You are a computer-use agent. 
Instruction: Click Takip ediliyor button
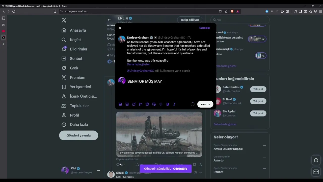pyautogui.click(x=190, y=20)
